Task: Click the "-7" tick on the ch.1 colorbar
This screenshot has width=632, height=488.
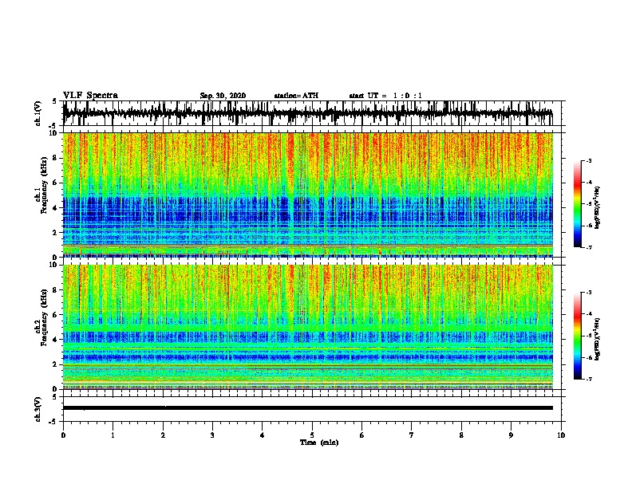Action: (x=589, y=247)
